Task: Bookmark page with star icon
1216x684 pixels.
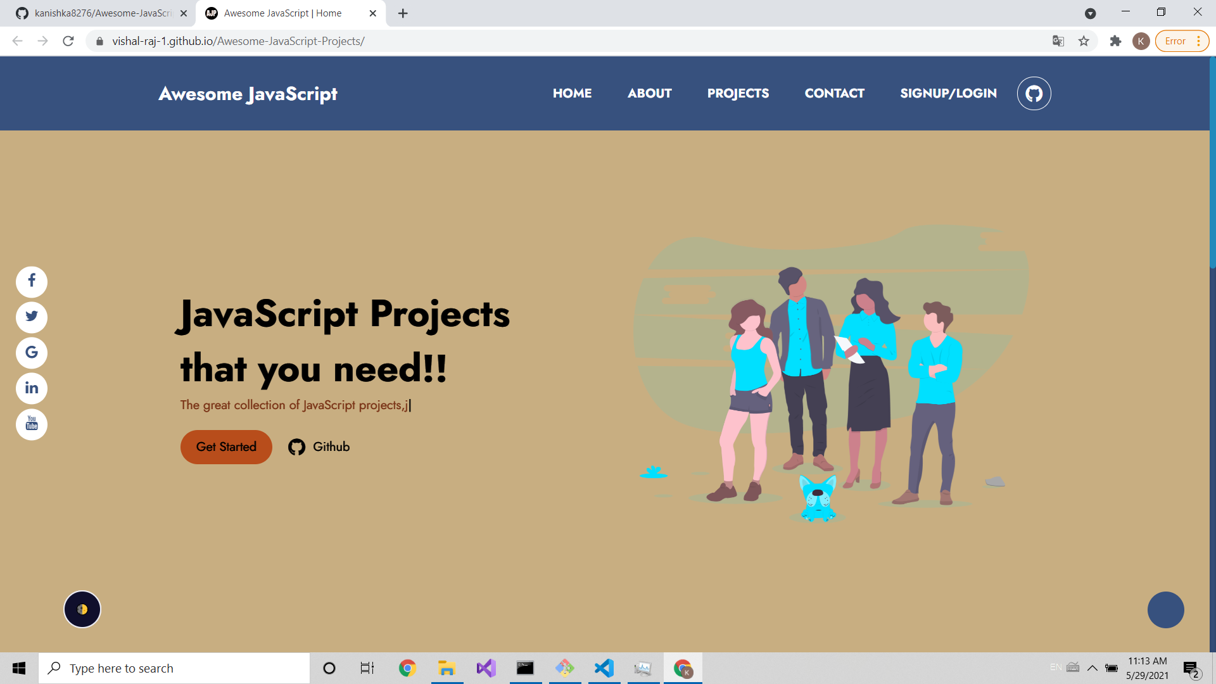Action: [x=1084, y=41]
